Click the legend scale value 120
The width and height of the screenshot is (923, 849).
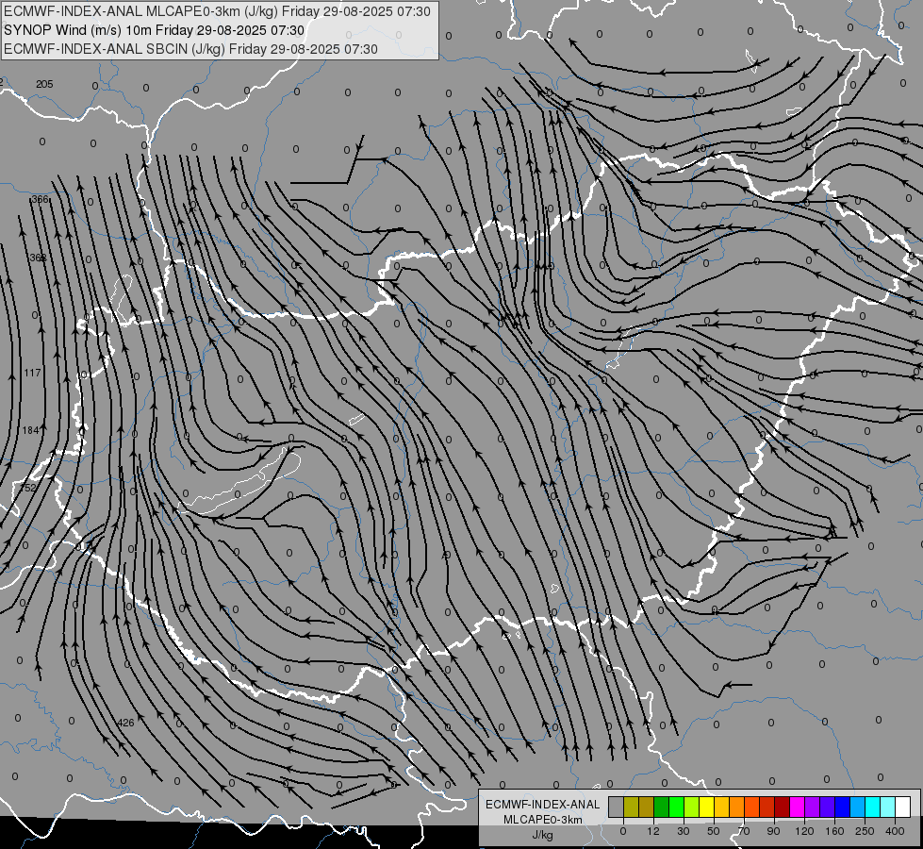(x=804, y=831)
